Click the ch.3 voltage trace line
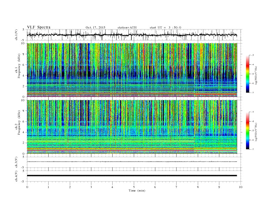The width and height of the screenshot is (271, 210). click(x=132, y=162)
